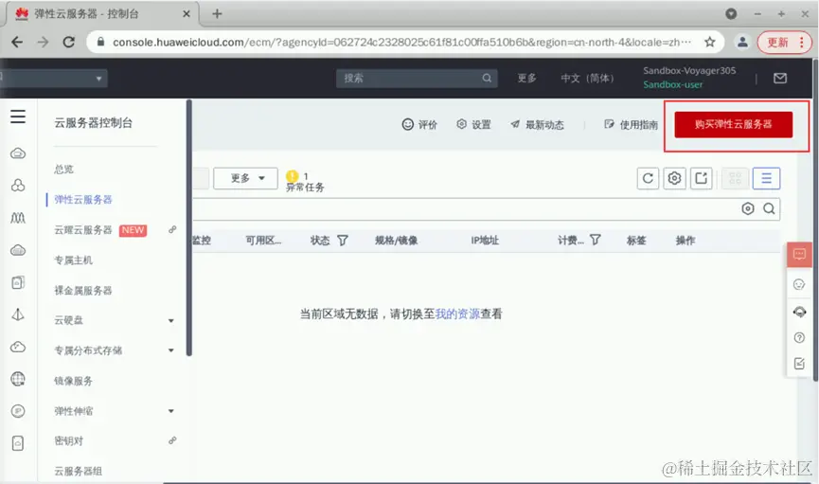
Task: Open the edit note side widget
Action: 799,364
